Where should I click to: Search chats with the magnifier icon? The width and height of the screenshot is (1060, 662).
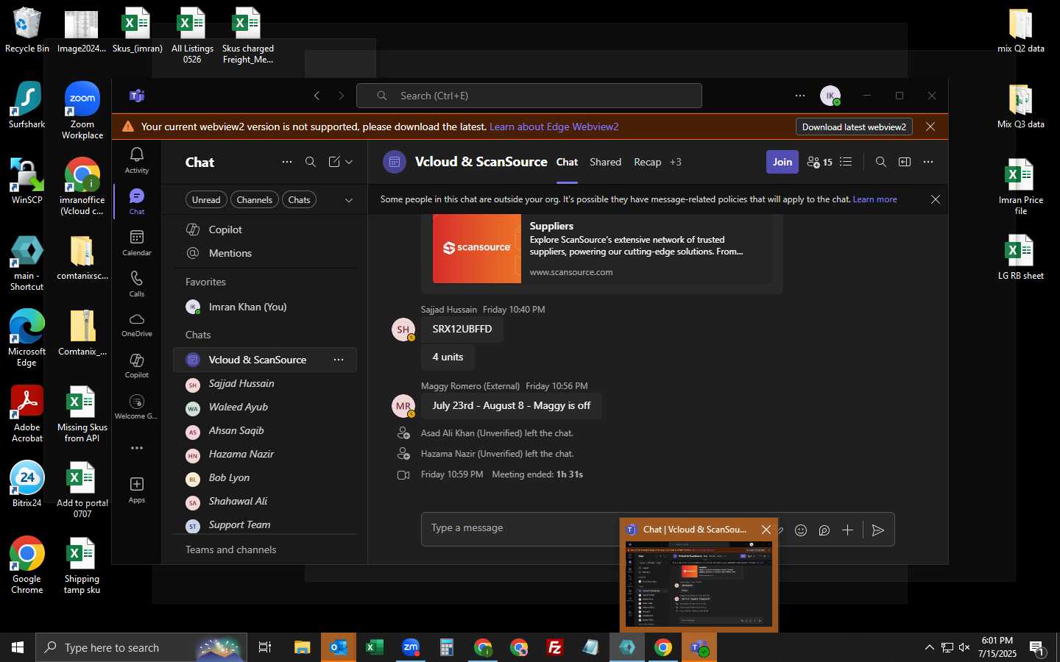tap(311, 162)
